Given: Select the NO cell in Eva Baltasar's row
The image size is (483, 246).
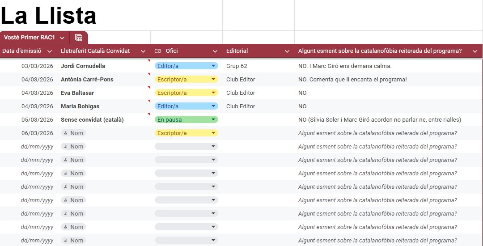Looking at the screenshot, I should pyautogui.click(x=302, y=93).
